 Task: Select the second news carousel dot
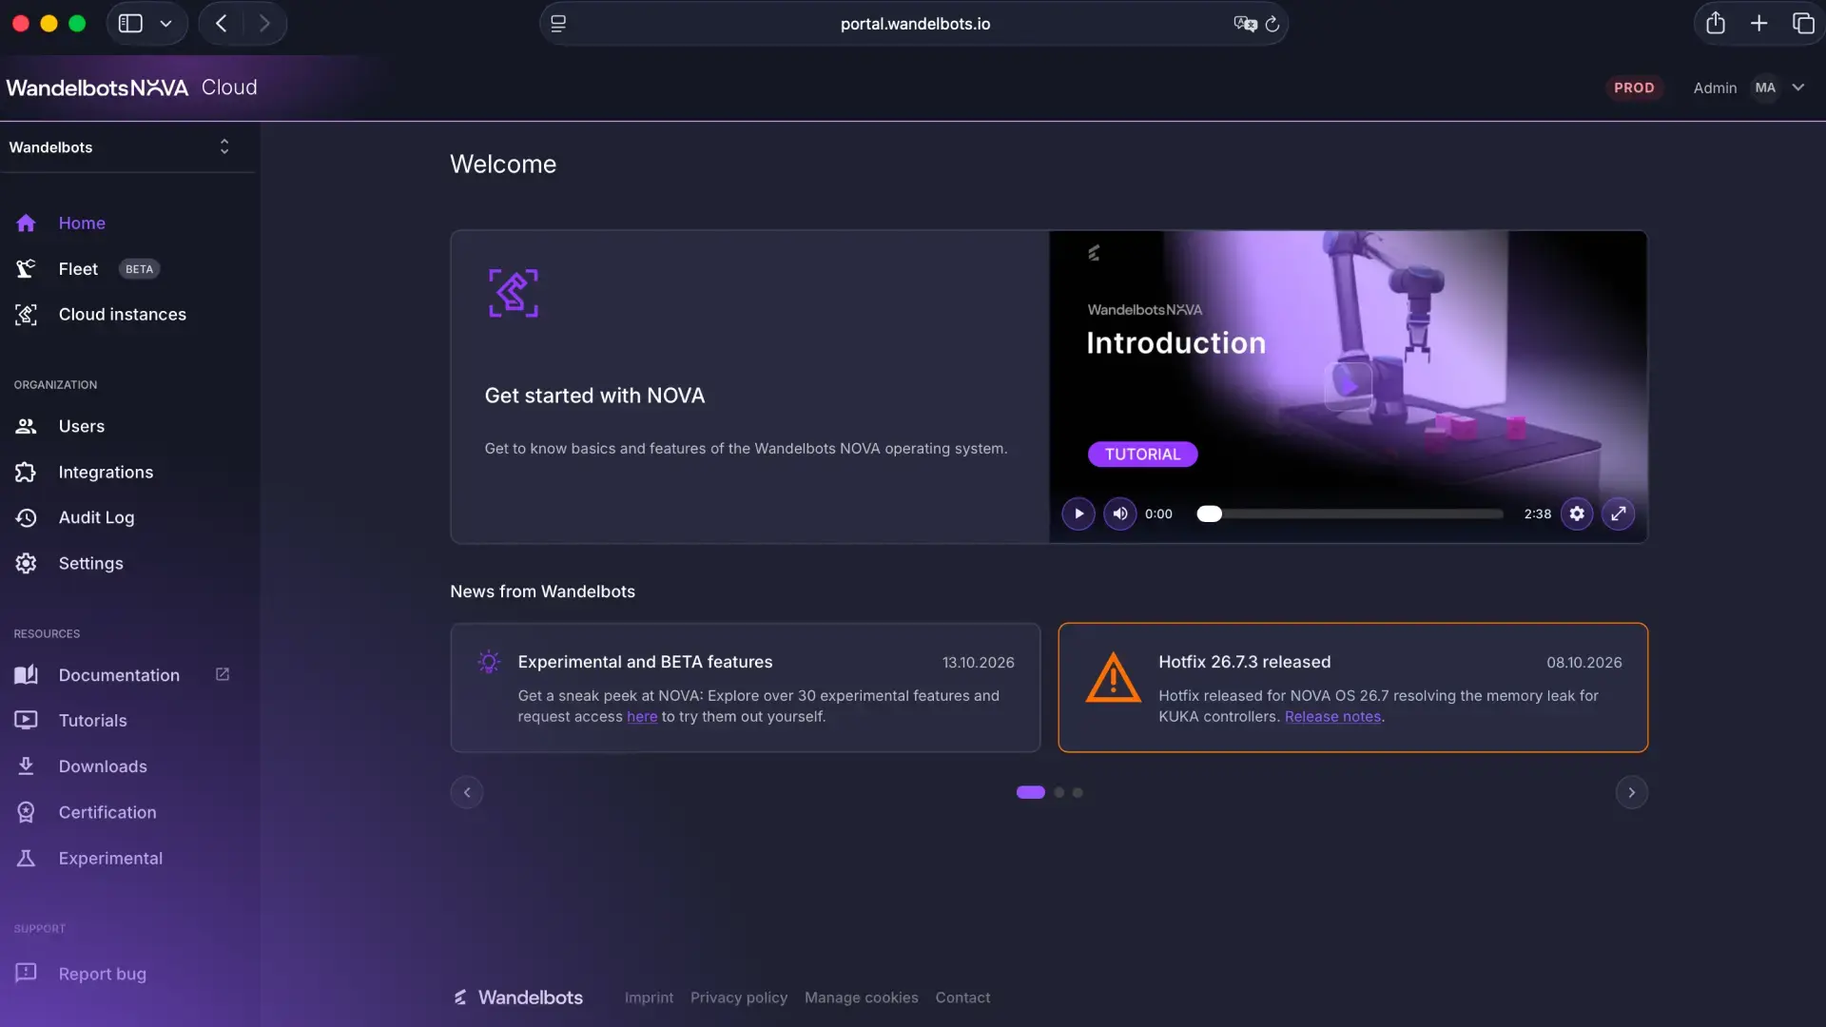(1059, 793)
